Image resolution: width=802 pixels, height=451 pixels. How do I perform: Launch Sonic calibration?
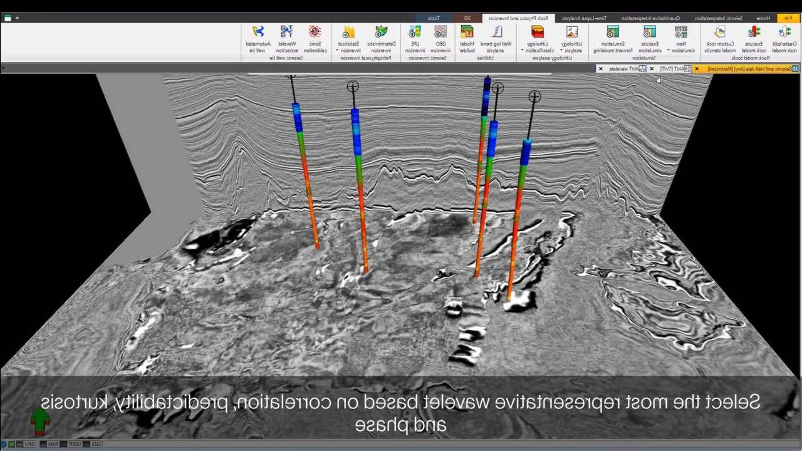[315, 38]
